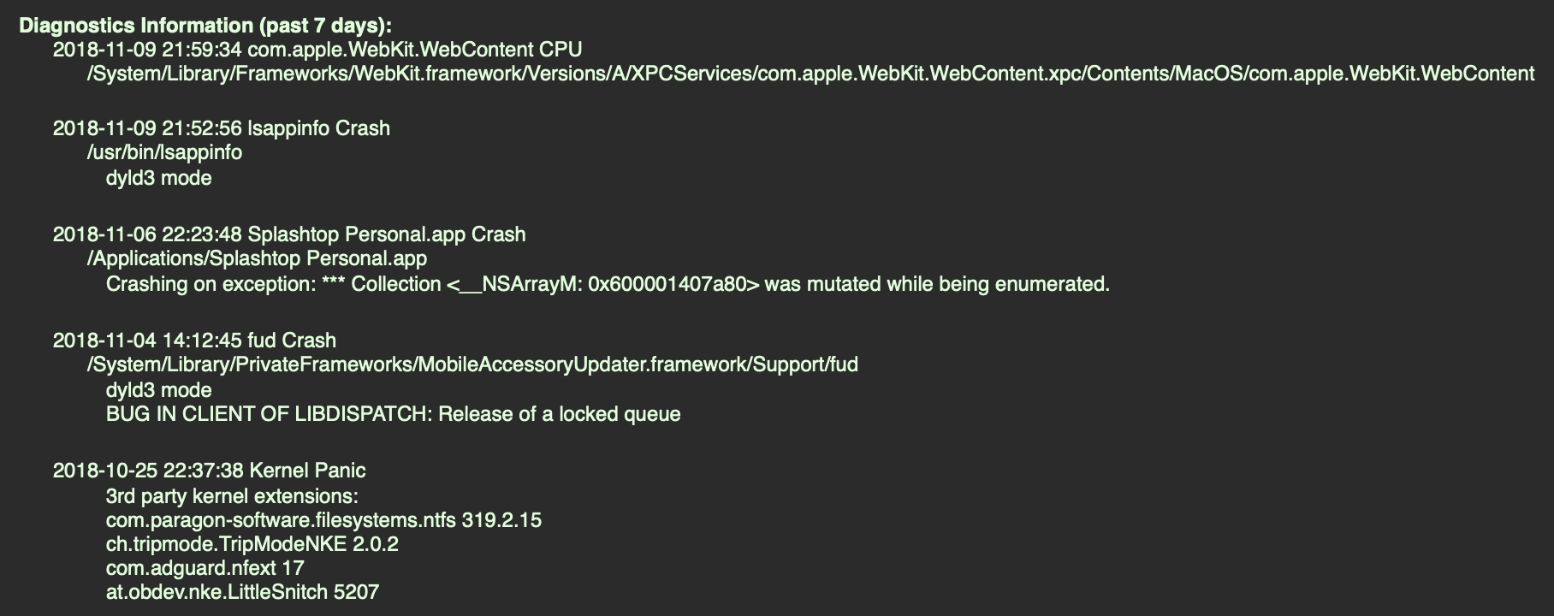The image size is (1554, 616).
Task: Click dyld3 mode under /usr/bin/lsappinfo
Action: (158, 178)
